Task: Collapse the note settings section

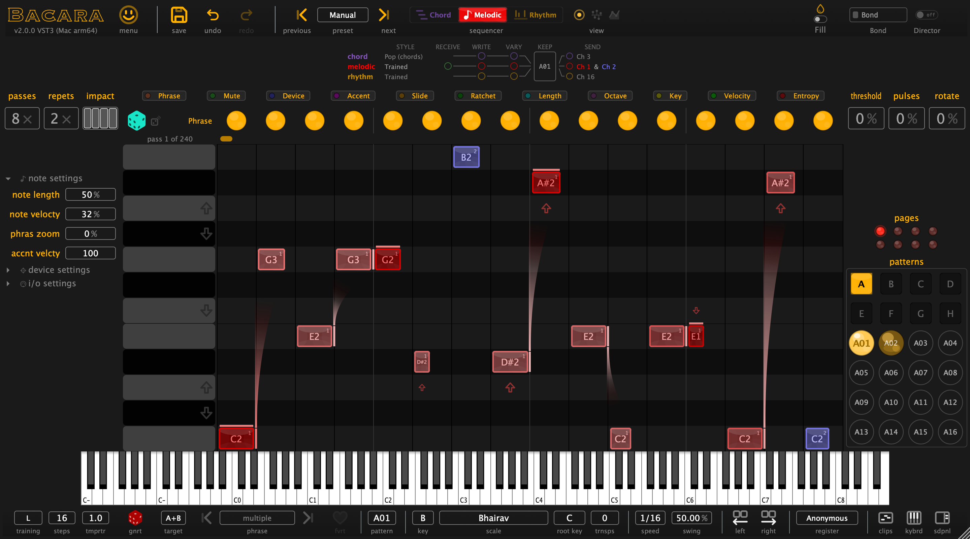Action: tap(8, 179)
